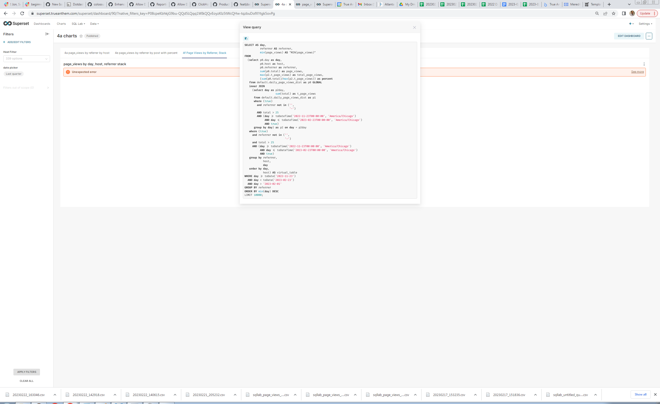Screen dimensions: 660x404
Task: Switch to the 4f Page Views by Referrer tab
Action: pyautogui.click(x=204, y=53)
